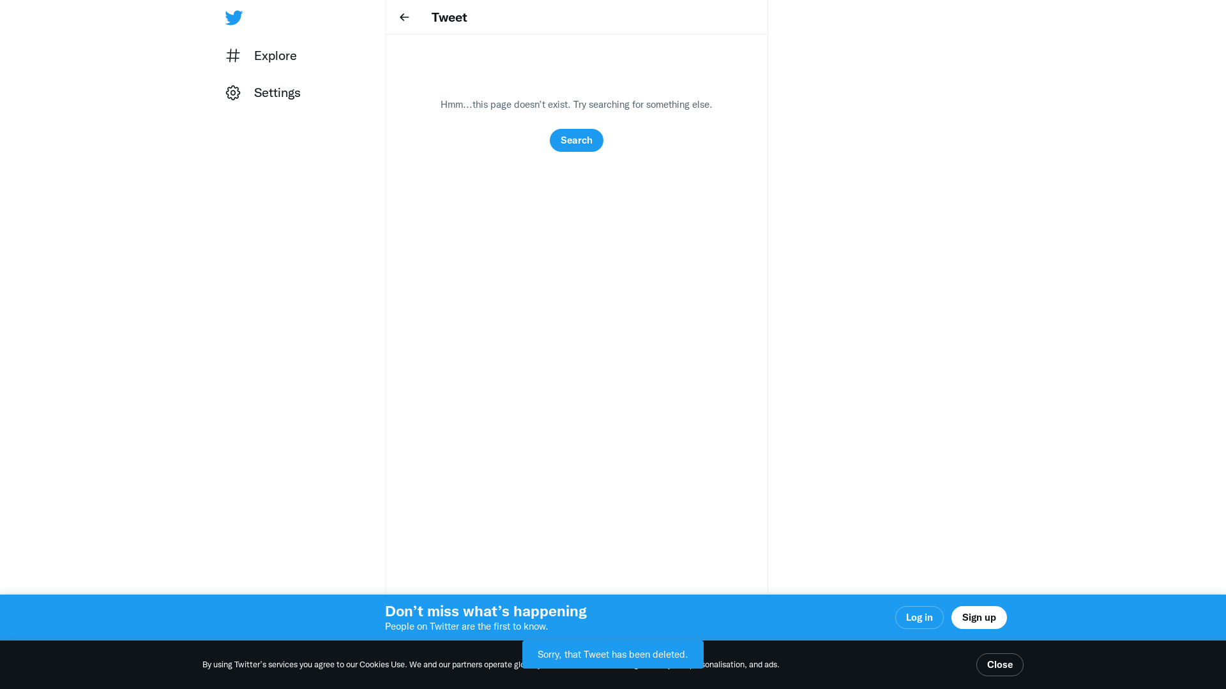Viewport: 1226px width, 689px height.
Task: Click the blank area below the Search button
Action: coord(576,319)
